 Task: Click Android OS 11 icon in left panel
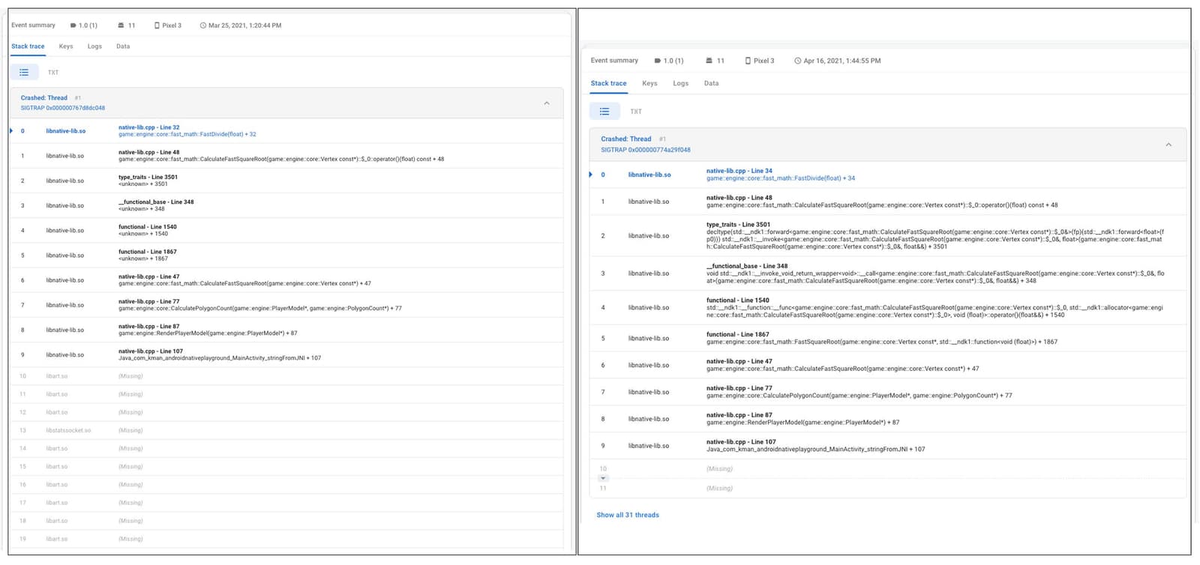pos(121,25)
